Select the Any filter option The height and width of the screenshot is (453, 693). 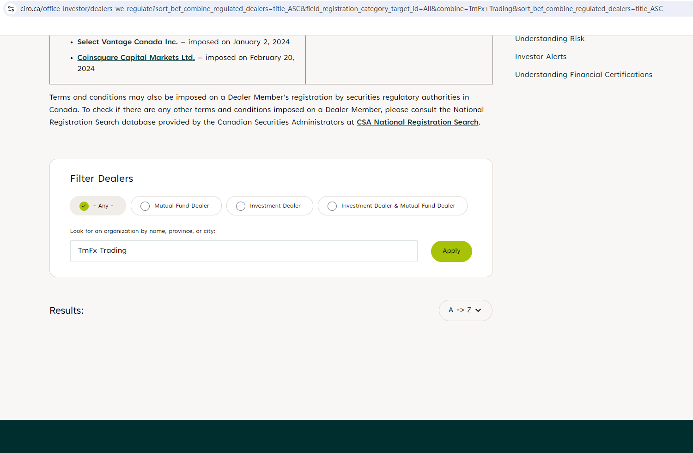click(98, 206)
